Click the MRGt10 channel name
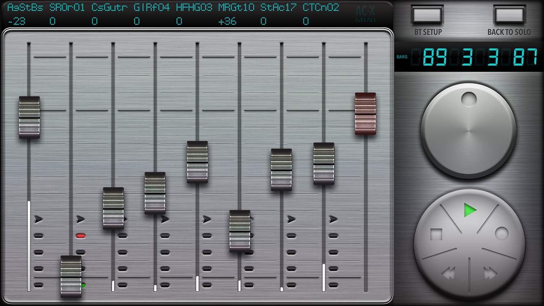This screenshot has height=306, width=544. 236,7
